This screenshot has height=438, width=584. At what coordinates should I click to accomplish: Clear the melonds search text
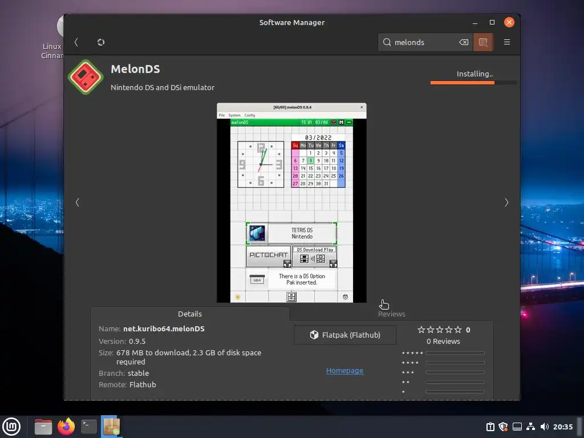(x=464, y=42)
